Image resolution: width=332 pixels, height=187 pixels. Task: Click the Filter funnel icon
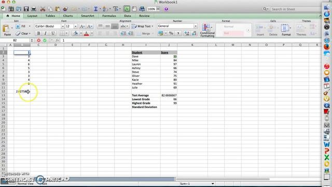(x=116, y=9)
